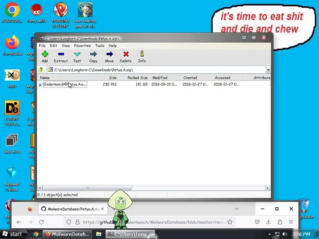Screen dimensions: 319x239
Task: Click Firefox back arrow
Action: click(x=19, y=222)
